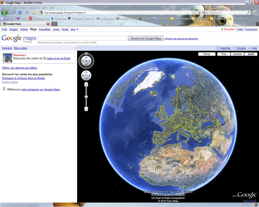Viewport: 259px width, 207px height.
Task: Go to the browser home page
Action: pos(34,13)
